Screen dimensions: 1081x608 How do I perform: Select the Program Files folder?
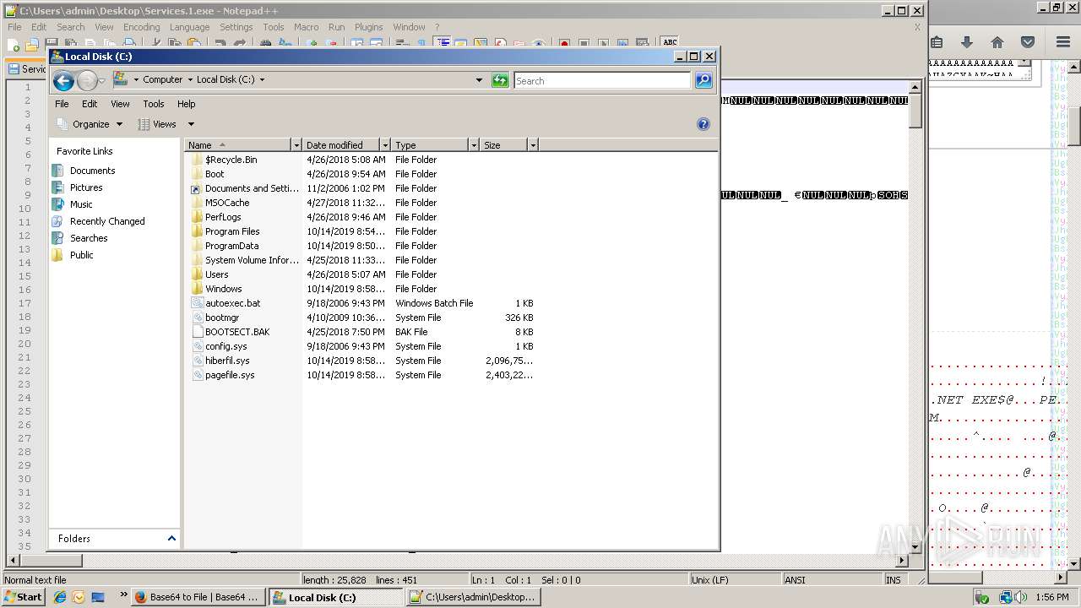pos(231,231)
